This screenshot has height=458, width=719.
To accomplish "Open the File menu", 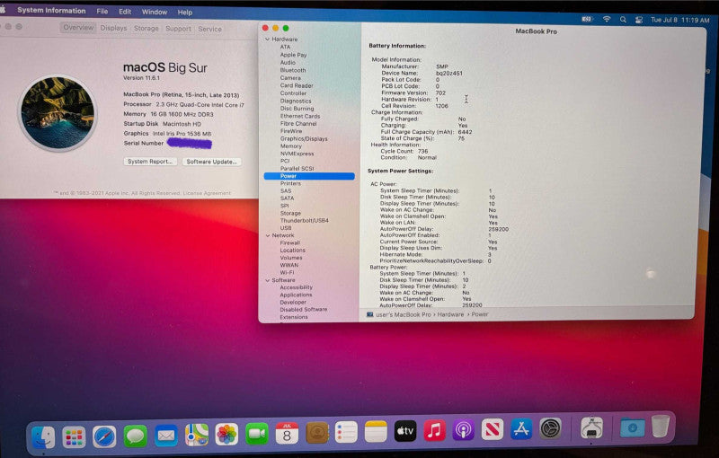I will pos(102,12).
